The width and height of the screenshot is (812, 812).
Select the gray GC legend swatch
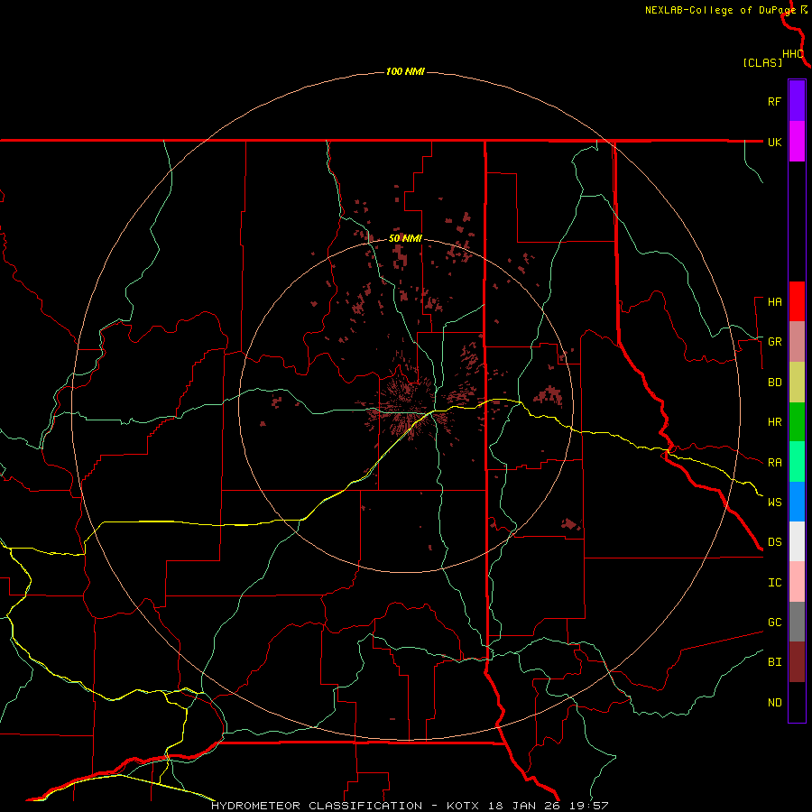pyautogui.click(x=797, y=622)
